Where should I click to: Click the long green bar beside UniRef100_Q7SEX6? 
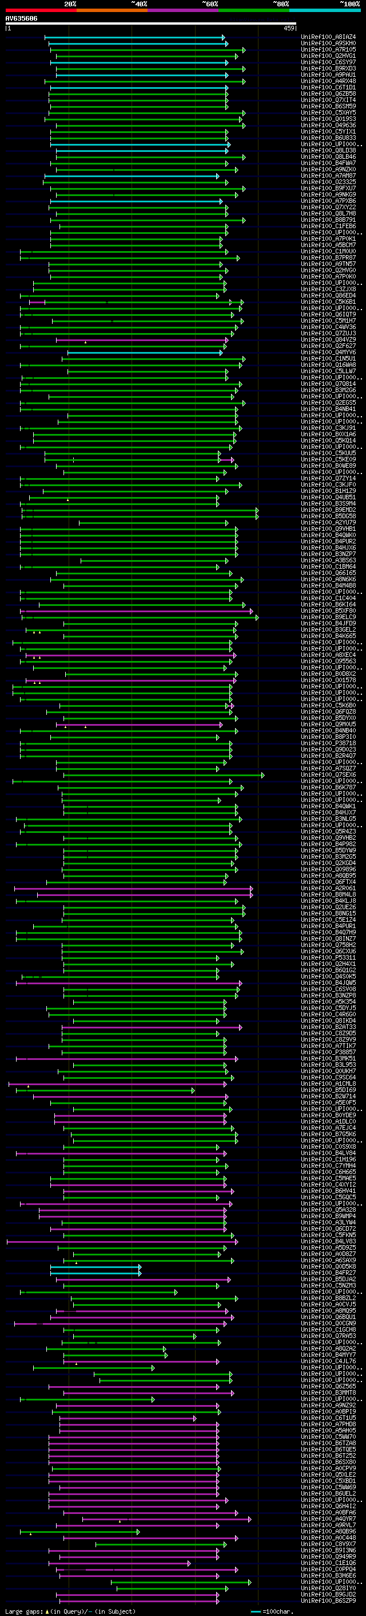point(164,776)
